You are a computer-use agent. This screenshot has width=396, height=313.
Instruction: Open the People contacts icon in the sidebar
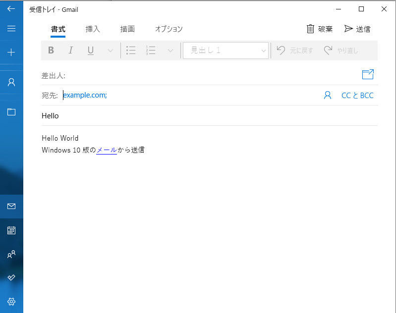11,254
